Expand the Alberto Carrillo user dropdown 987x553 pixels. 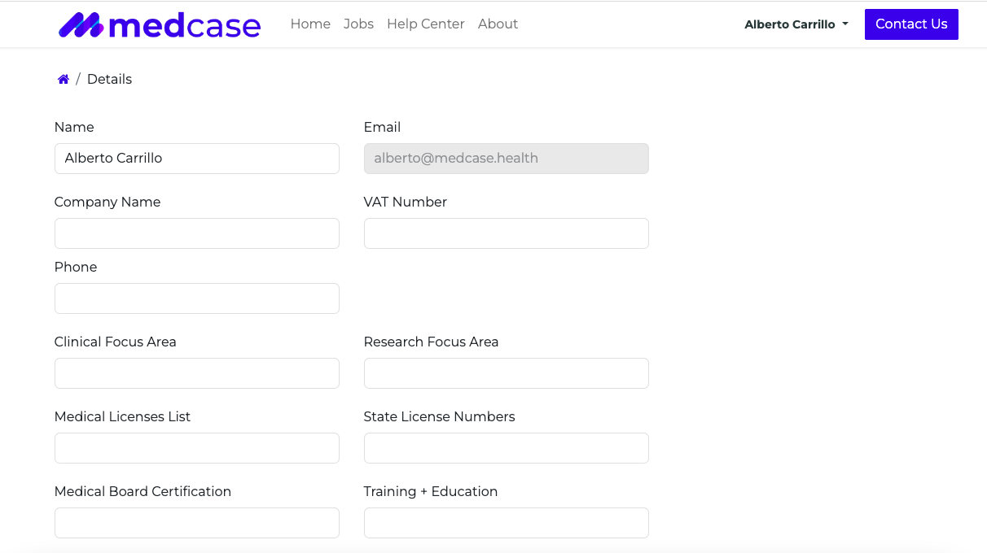[x=796, y=24]
